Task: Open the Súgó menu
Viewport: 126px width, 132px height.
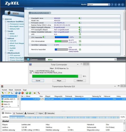Action: coord(25,90)
